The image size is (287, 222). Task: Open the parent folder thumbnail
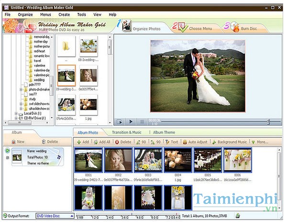[66, 46]
